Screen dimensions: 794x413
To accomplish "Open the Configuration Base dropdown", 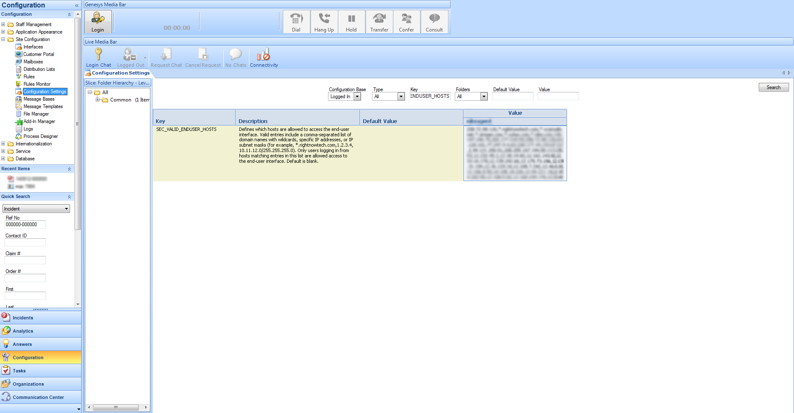I will [x=357, y=97].
